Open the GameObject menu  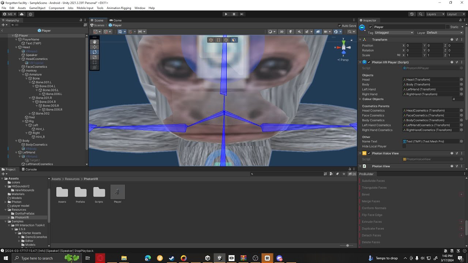[37, 8]
